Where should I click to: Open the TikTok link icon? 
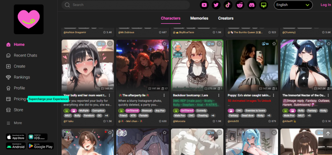pyautogui.click(x=228, y=5)
